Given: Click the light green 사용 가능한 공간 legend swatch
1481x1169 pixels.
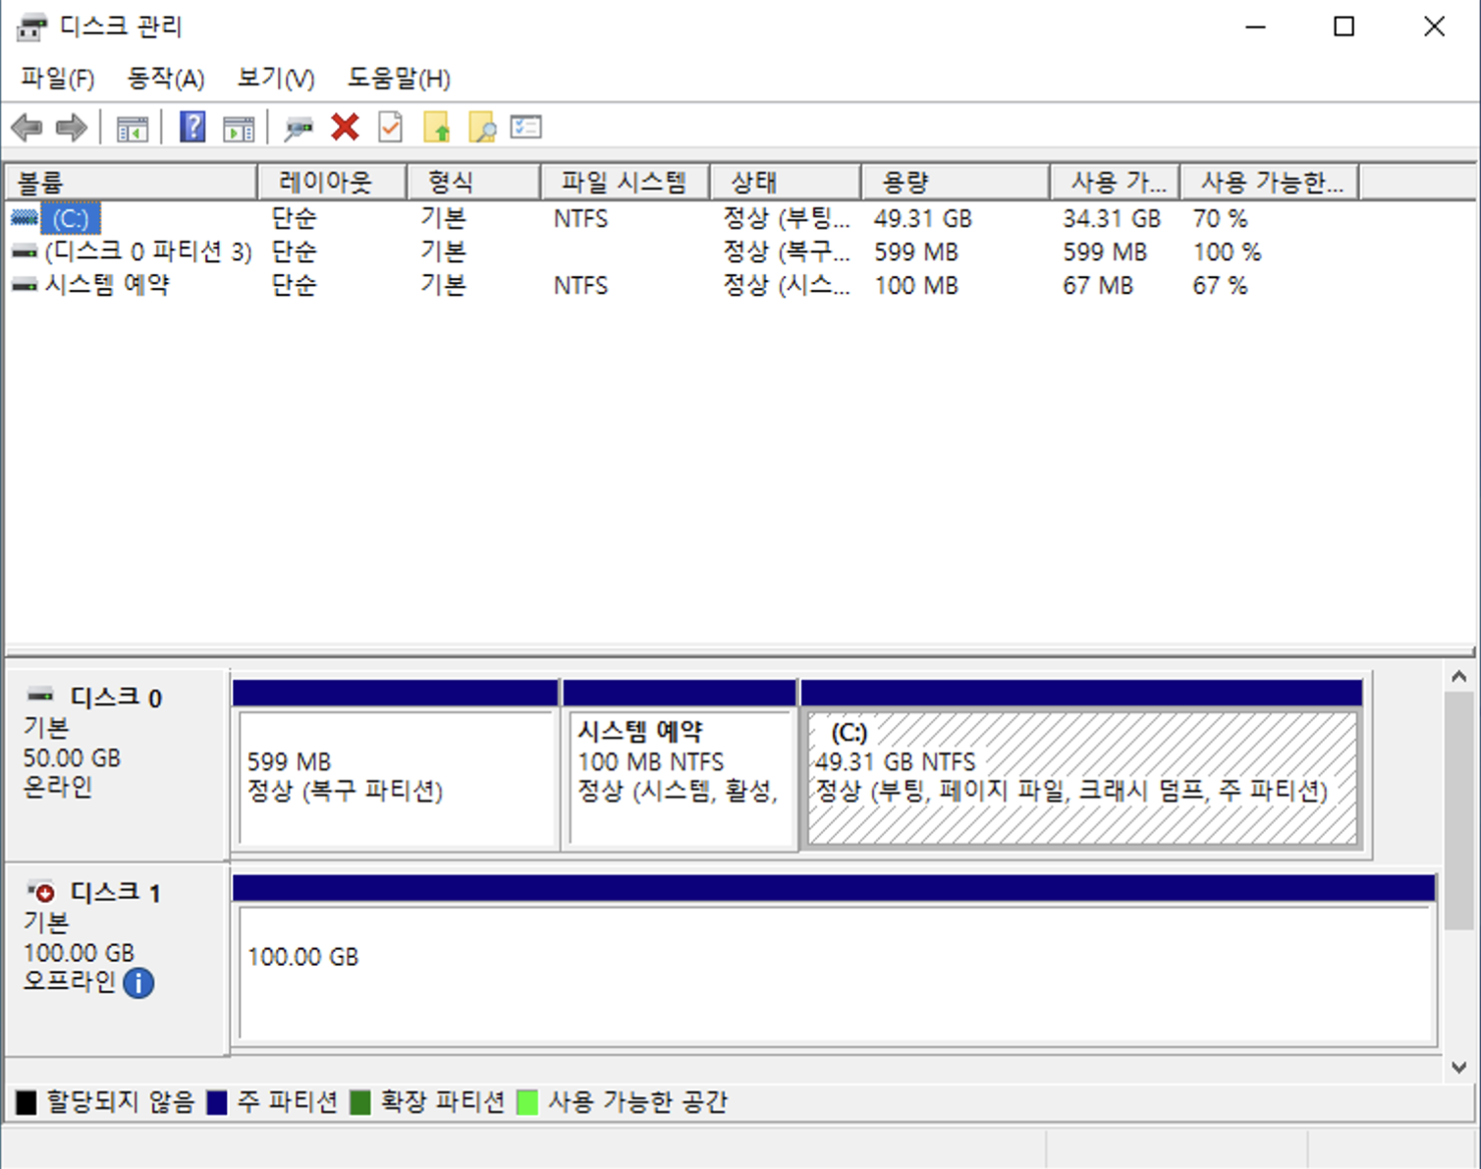Looking at the screenshot, I should pos(527,1102).
